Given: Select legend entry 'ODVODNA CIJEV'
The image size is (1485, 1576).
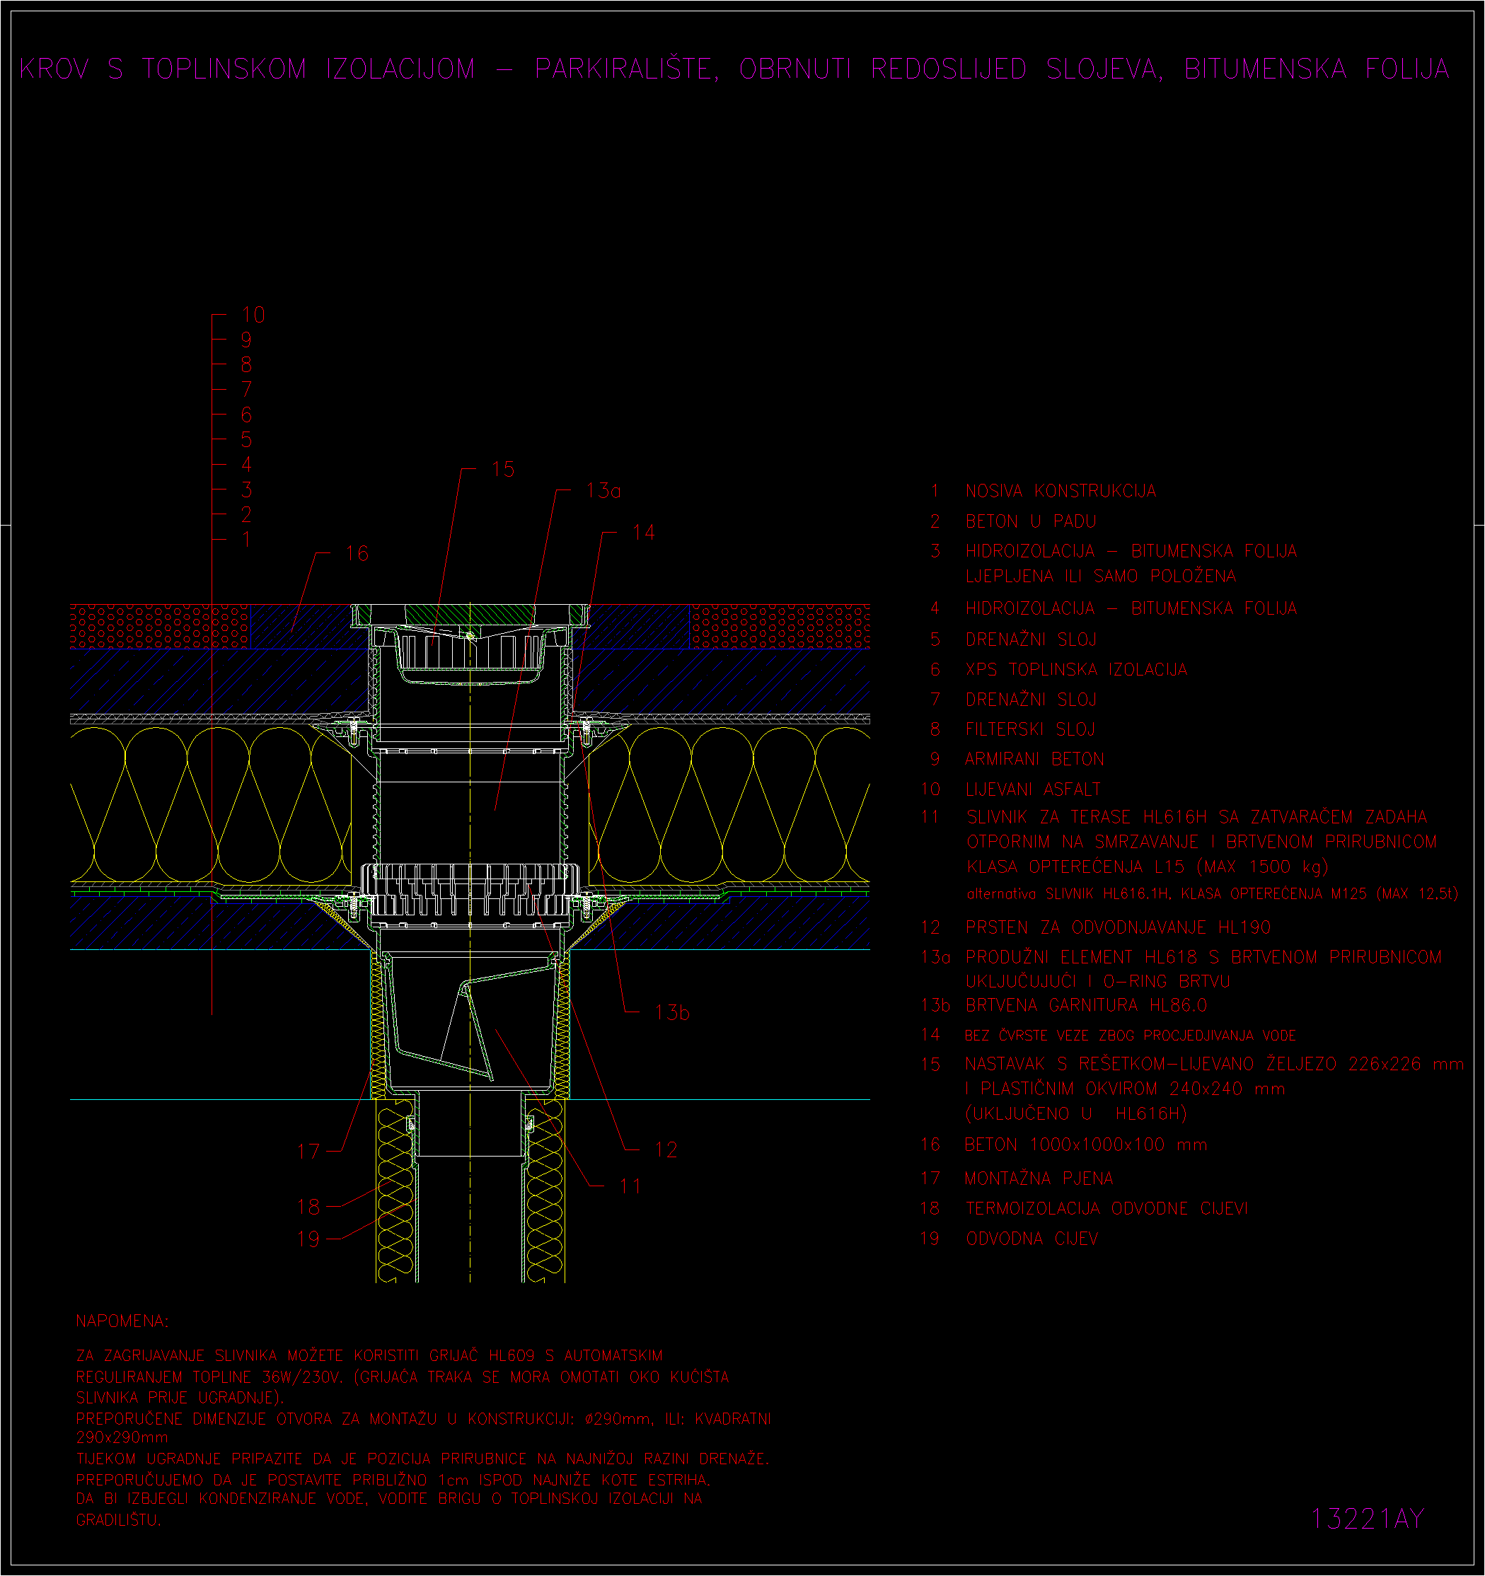Looking at the screenshot, I should click(1032, 1239).
